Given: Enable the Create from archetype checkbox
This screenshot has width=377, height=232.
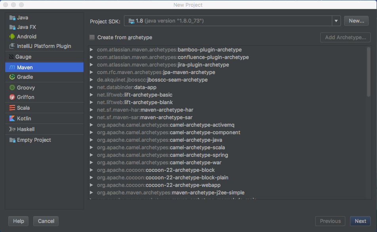Looking at the screenshot, I should point(92,37).
